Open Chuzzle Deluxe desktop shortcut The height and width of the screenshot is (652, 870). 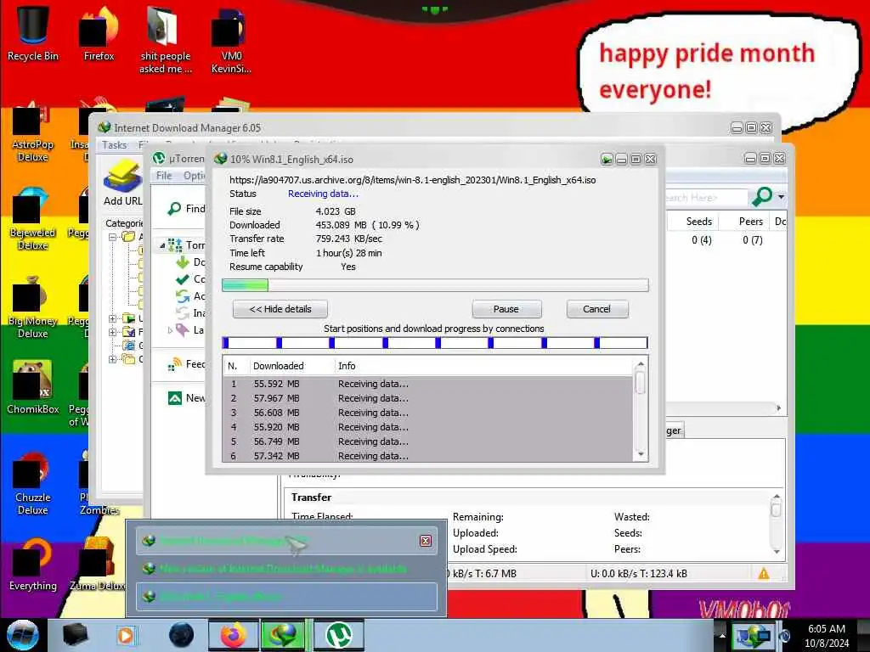pyautogui.click(x=33, y=484)
